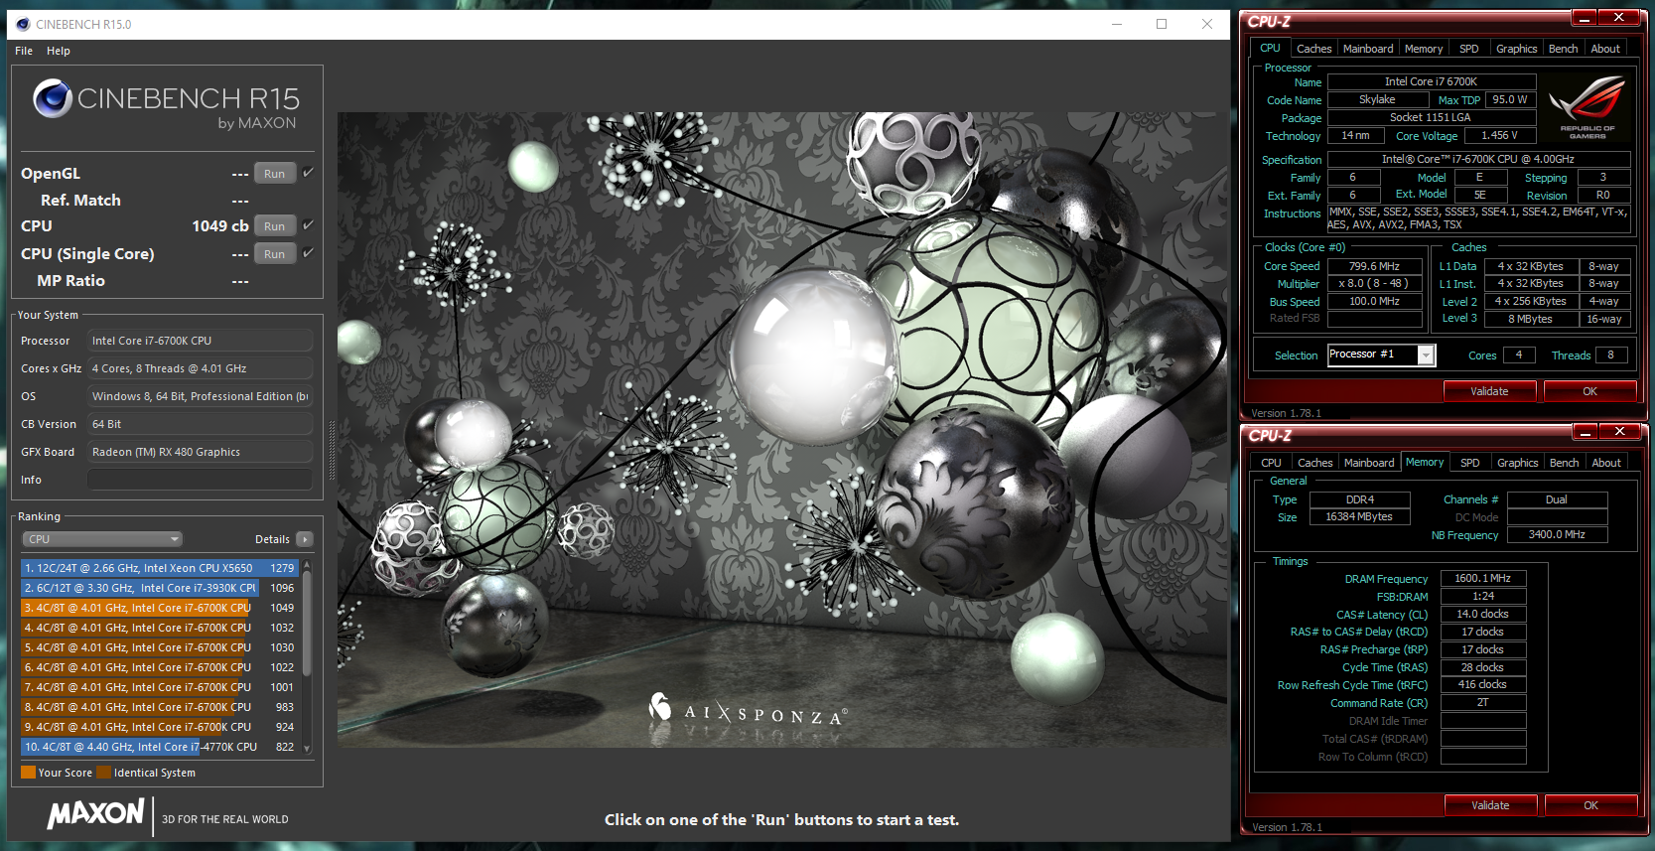Viewport: 1655px width, 851px height.
Task: Select ranking row with score 1032
Action: tap(160, 628)
